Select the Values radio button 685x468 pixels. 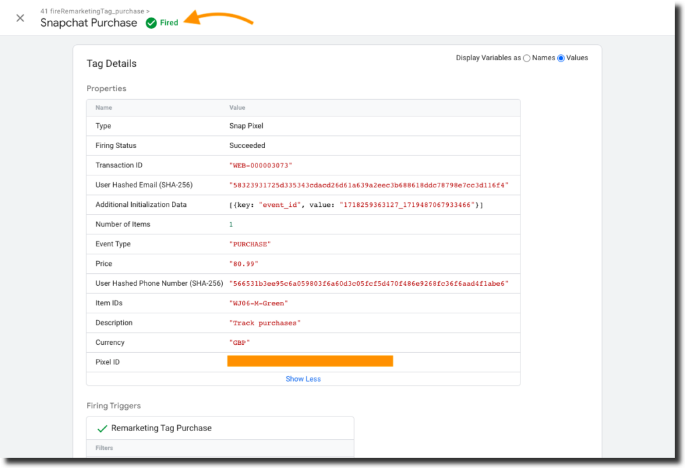pos(561,58)
